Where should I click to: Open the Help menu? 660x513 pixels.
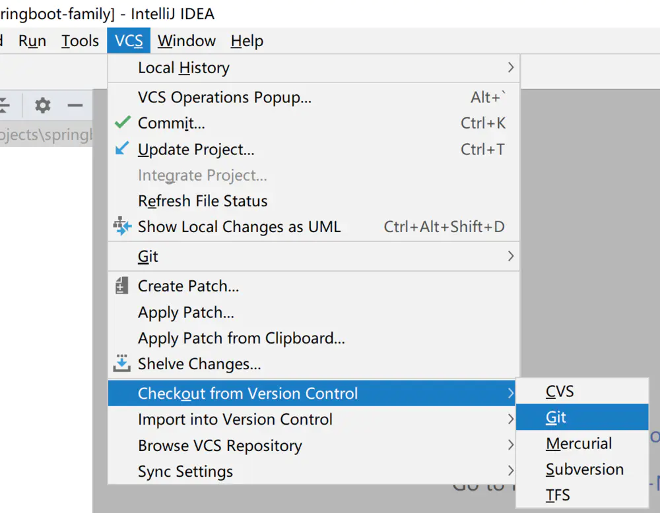click(247, 41)
